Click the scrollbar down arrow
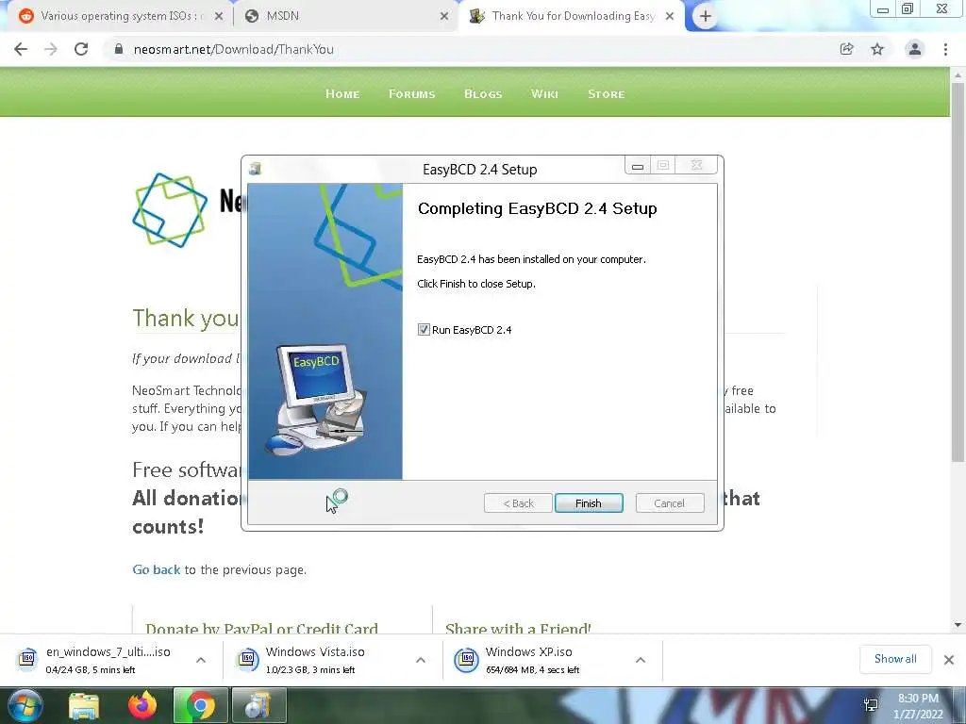 (x=958, y=625)
